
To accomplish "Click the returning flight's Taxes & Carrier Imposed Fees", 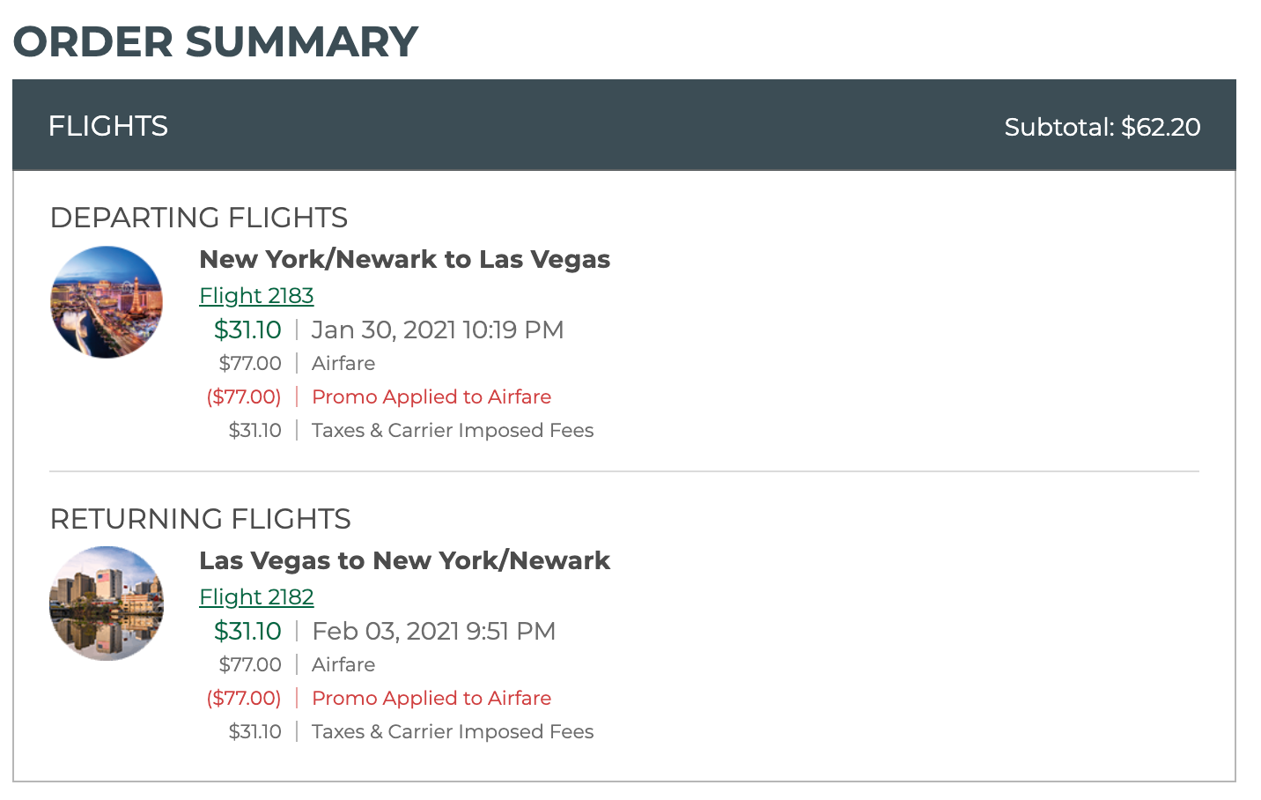I will tap(453, 731).
